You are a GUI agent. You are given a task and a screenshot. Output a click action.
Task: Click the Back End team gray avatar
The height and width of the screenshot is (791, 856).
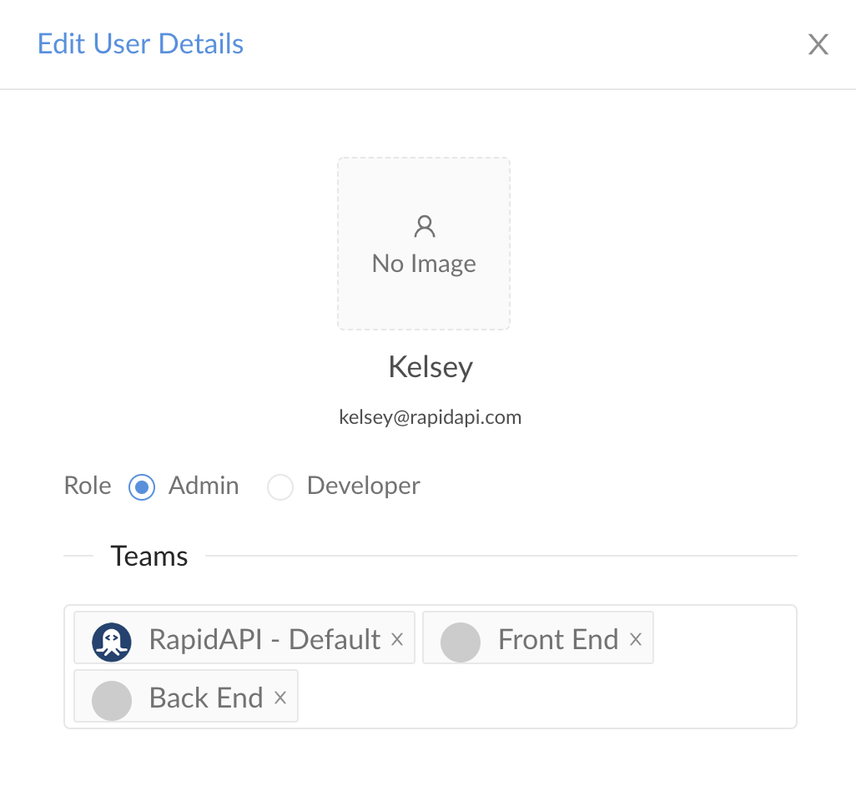[x=111, y=700]
